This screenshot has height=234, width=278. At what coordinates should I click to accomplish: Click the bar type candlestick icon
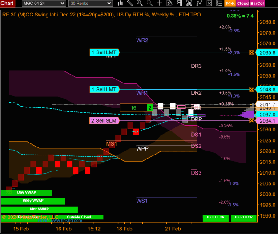coord(120,3)
